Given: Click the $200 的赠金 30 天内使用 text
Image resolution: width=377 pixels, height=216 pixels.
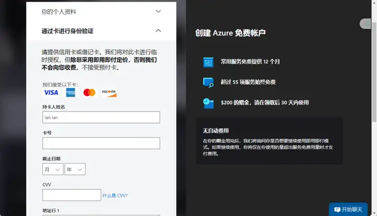Looking at the screenshot, I should tap(265, 103).
